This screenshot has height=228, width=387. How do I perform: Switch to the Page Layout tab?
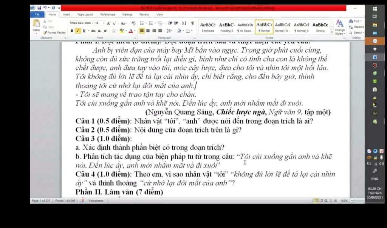coord(85,15)
